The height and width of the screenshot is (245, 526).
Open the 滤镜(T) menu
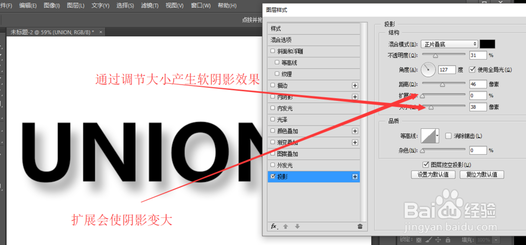[149, 6]
